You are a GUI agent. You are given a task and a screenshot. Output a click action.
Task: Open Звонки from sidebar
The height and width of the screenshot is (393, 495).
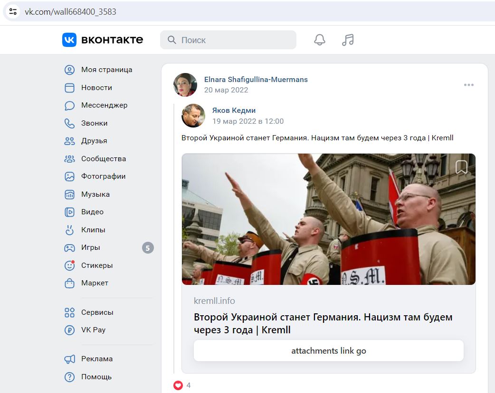click(95, 123)
